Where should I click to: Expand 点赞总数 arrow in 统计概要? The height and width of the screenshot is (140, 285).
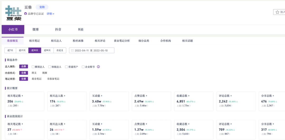coord(147,96)
